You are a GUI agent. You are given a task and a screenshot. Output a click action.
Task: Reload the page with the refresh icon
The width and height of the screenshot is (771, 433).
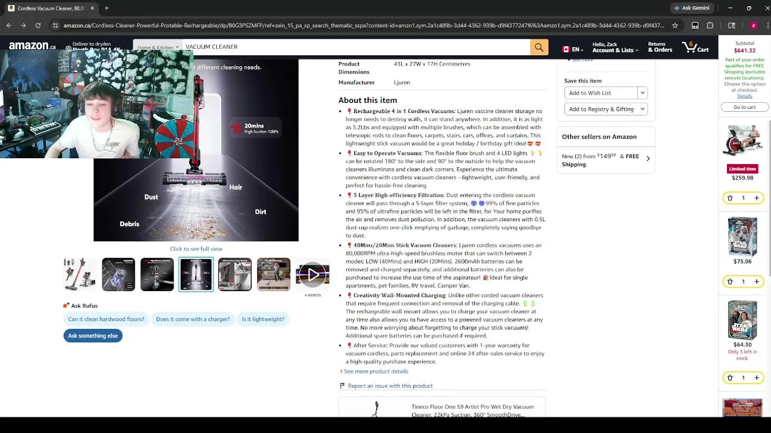coord(38,25)
